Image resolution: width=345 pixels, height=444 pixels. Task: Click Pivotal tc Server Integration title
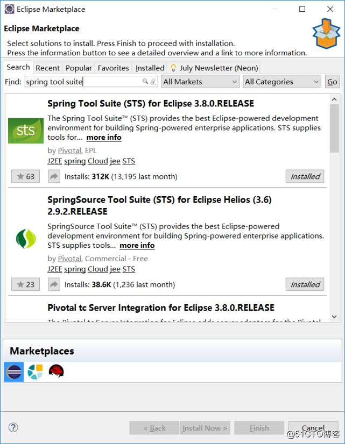pyautogui.click(x=161, y=308)
